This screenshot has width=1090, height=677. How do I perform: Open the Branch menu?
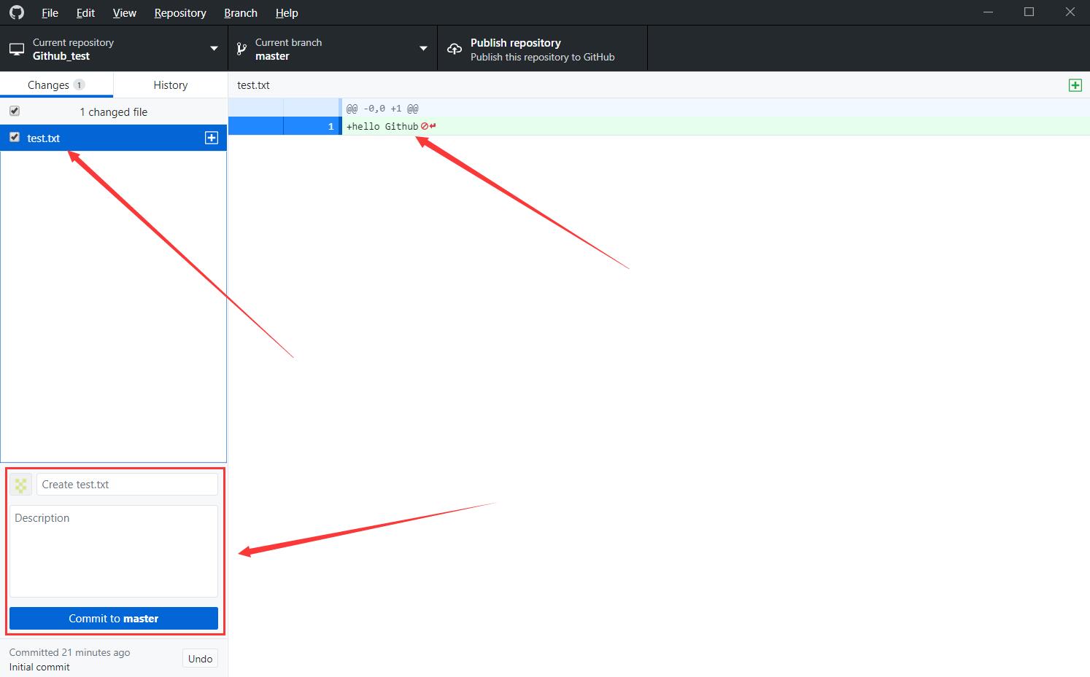tap(240, 12)
